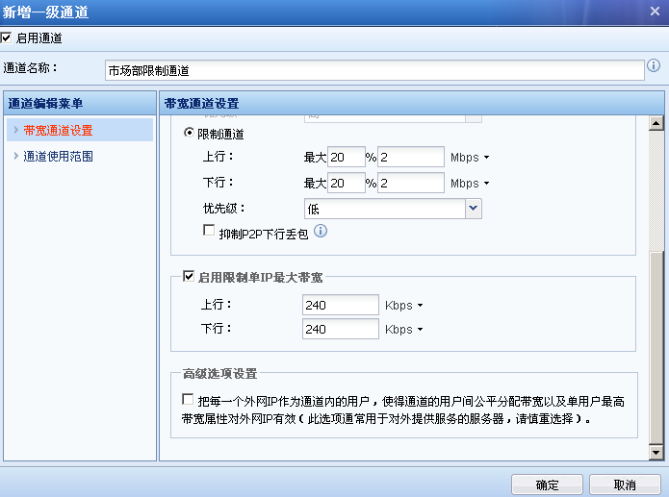The width and height of the screenshot is (669, 497).
Task: Click the info icon beside channel name field
Action: pyautogui.click(x=654, y=66)
